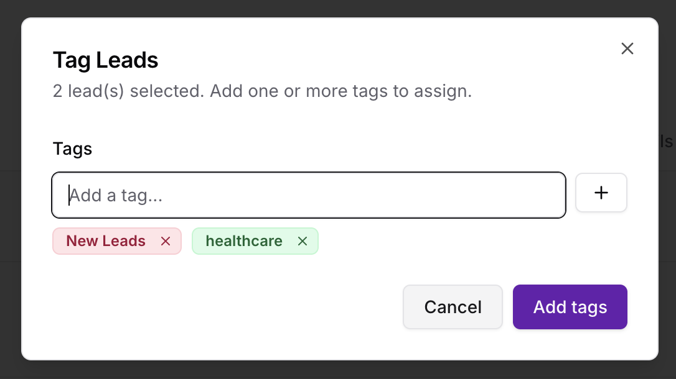Dismiss the dialog using the X icon
Screen dimensions: 676x379
click(627, 48)
